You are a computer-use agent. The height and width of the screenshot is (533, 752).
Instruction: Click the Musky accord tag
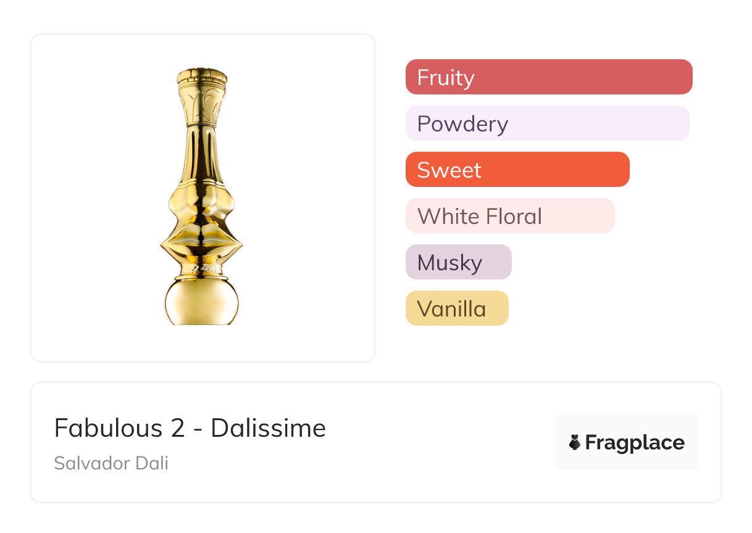pyautogui.click(x=458, y=262)
